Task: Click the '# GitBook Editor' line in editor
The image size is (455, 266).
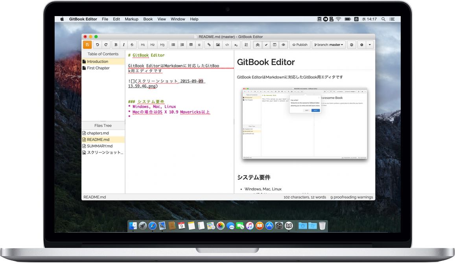Action: click(x=146, y=55)
